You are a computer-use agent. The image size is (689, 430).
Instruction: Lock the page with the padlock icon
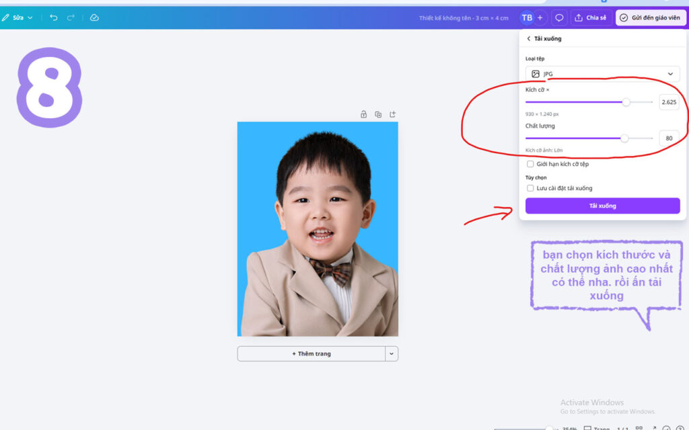click(x=363, y=114)
